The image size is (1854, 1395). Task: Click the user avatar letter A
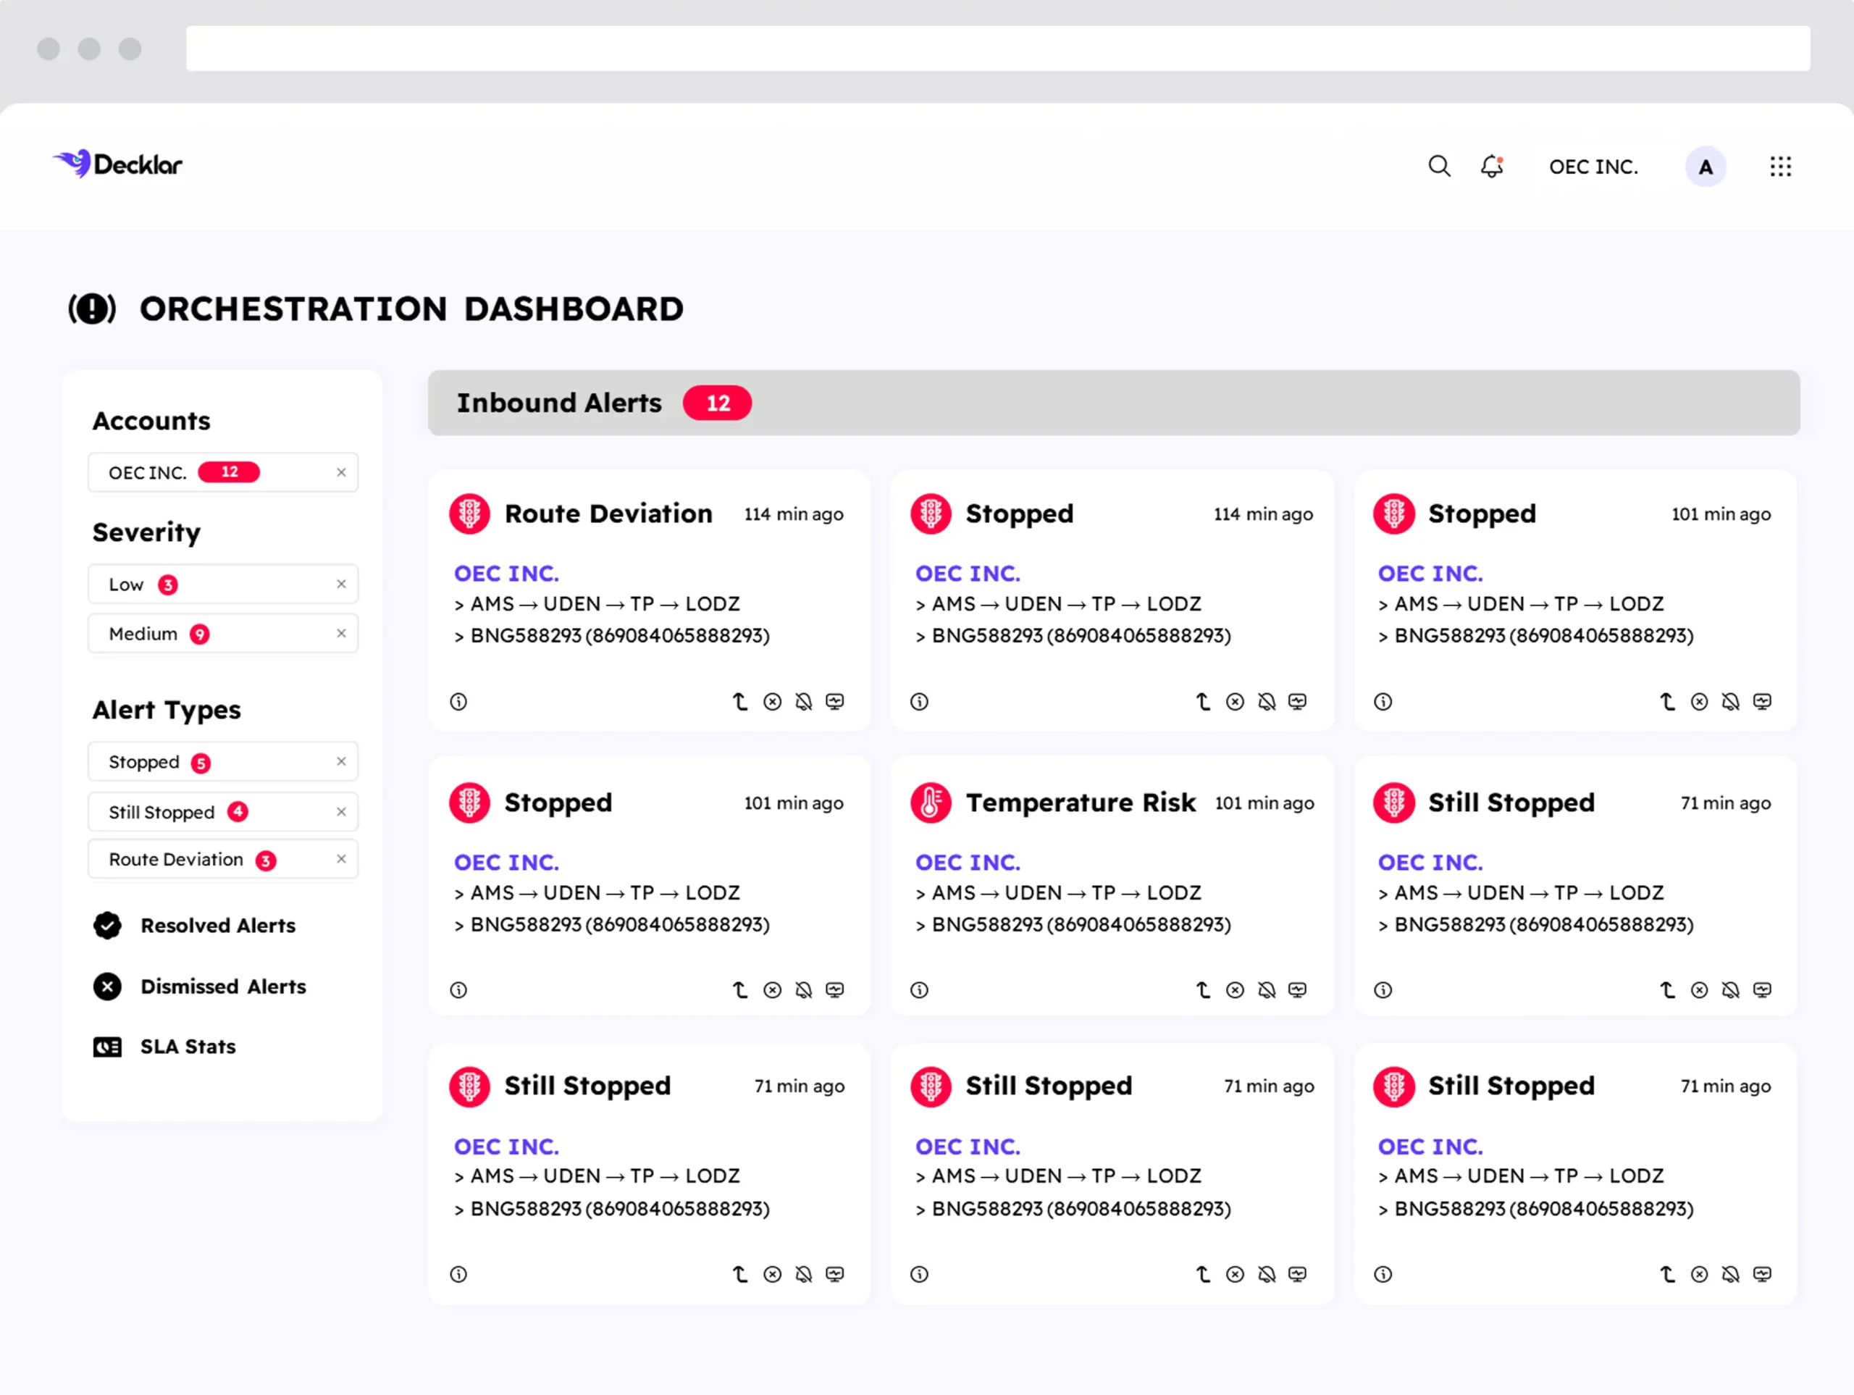[1705, 167]
